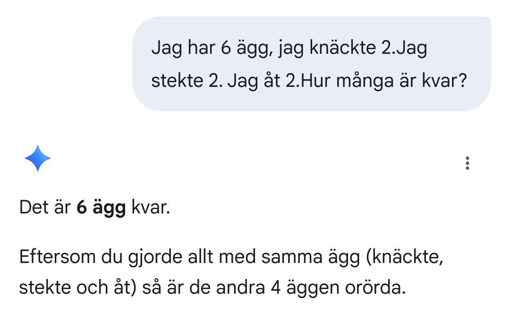Click the bold "6 ägg" text
The image size is (510, 331).
(x=101, y=208)
